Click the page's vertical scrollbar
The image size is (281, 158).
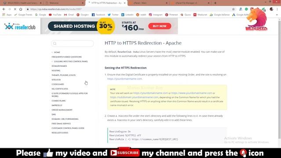tap(279, 79)
